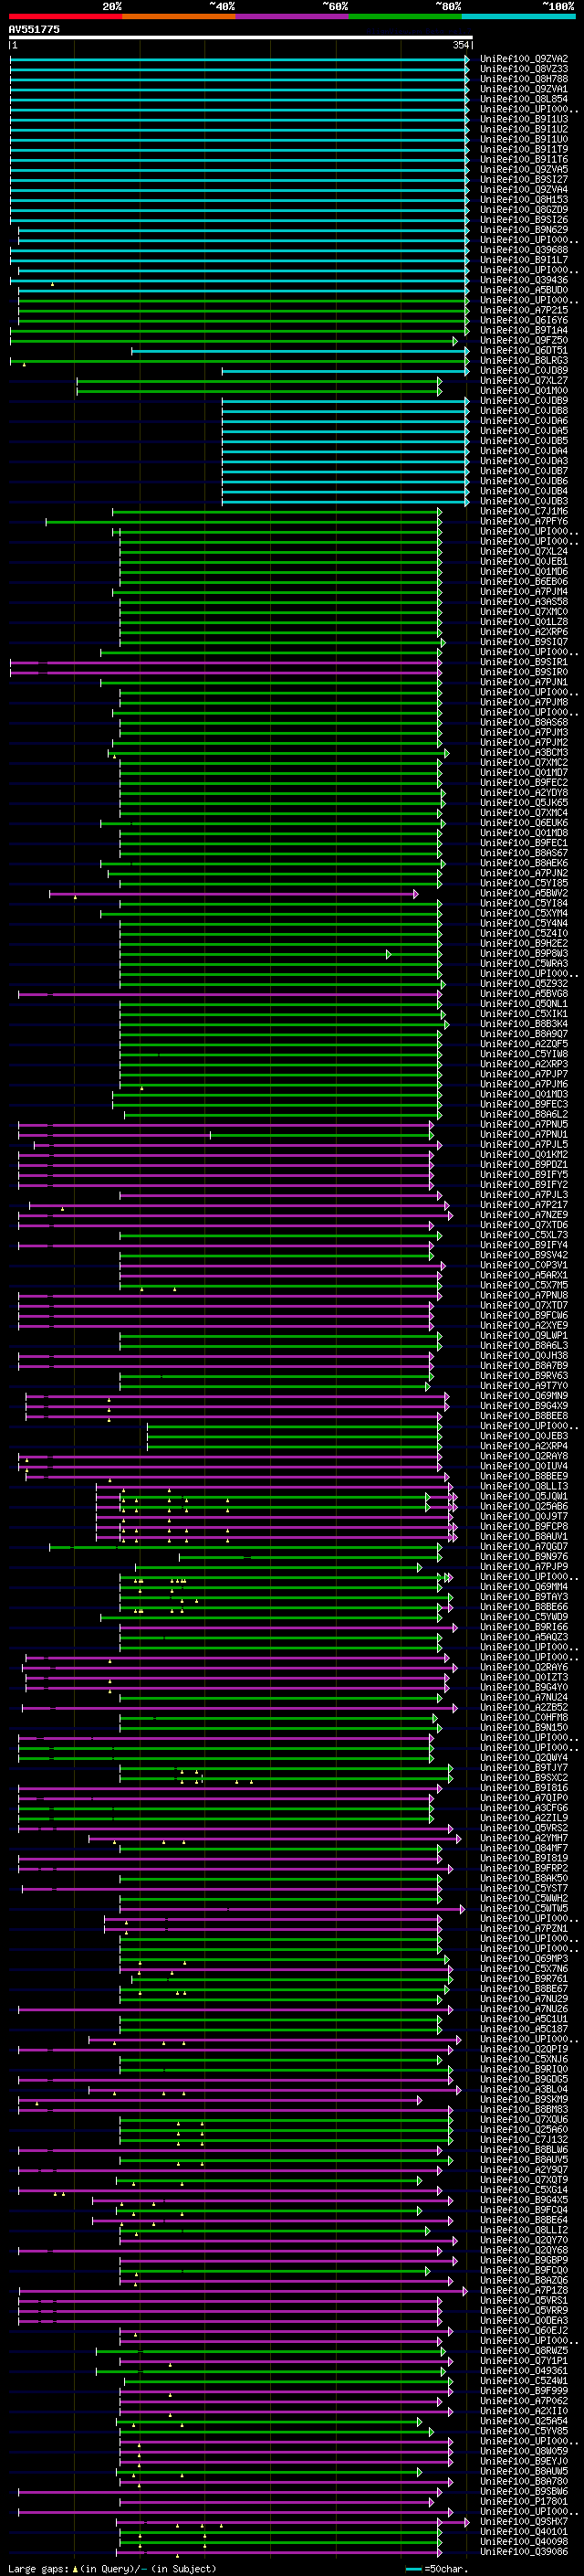
Task: Click the red 20% identity legend segment
Action: [65, 17]
